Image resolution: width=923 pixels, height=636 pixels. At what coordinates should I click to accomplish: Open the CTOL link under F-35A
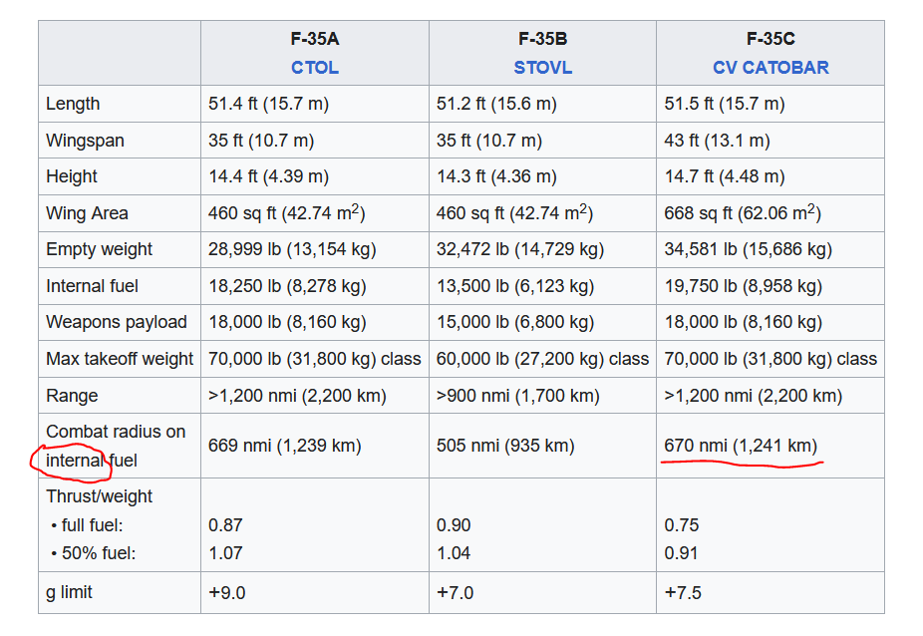315,68
